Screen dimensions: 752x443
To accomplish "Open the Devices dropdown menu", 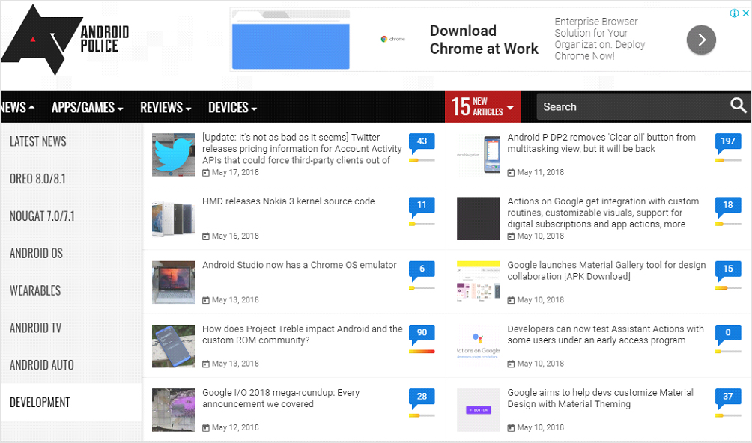I will coord(232,108).
